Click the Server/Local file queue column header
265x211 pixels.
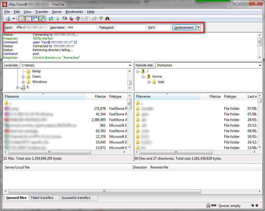[x=67, y=167]
